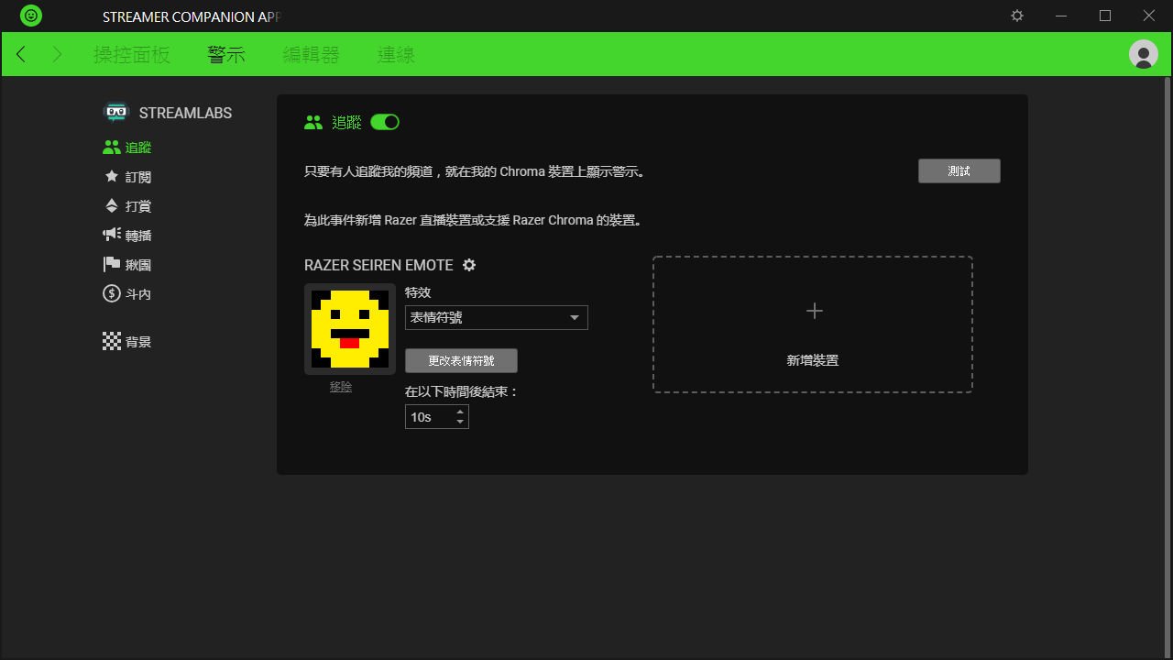Switch to the 連線 connection tab
1173x660 pixels.
pyautogui.click(x=397, y=54)
